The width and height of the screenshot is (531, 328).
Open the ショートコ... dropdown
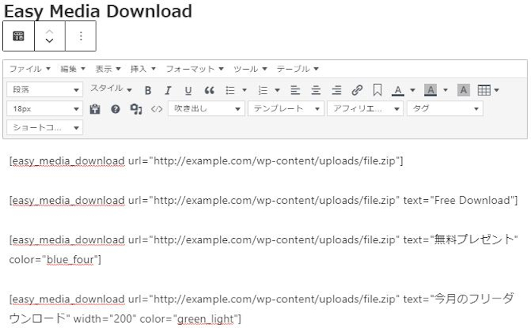(x=44, y=128)
